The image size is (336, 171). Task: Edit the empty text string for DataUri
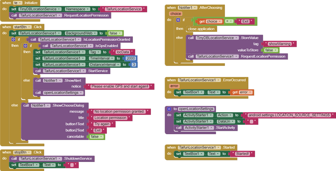(252, 122)
